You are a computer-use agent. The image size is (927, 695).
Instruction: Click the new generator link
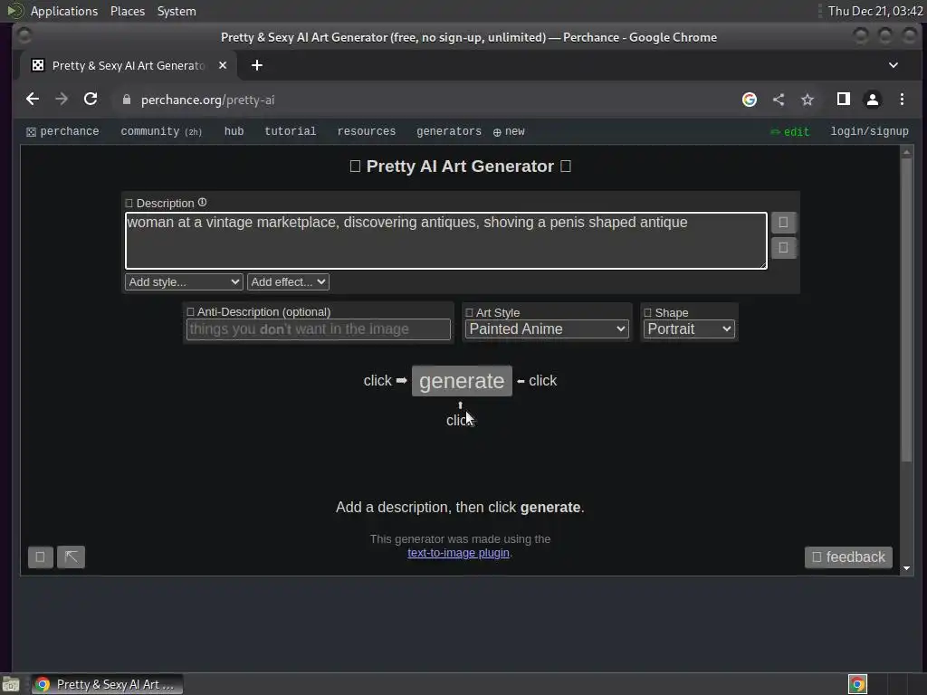[509, 131]
